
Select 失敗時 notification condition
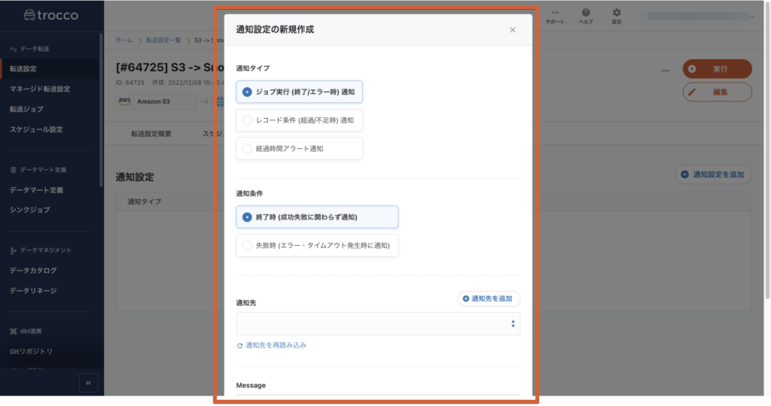pyautogui.click(x=248, y=245)
